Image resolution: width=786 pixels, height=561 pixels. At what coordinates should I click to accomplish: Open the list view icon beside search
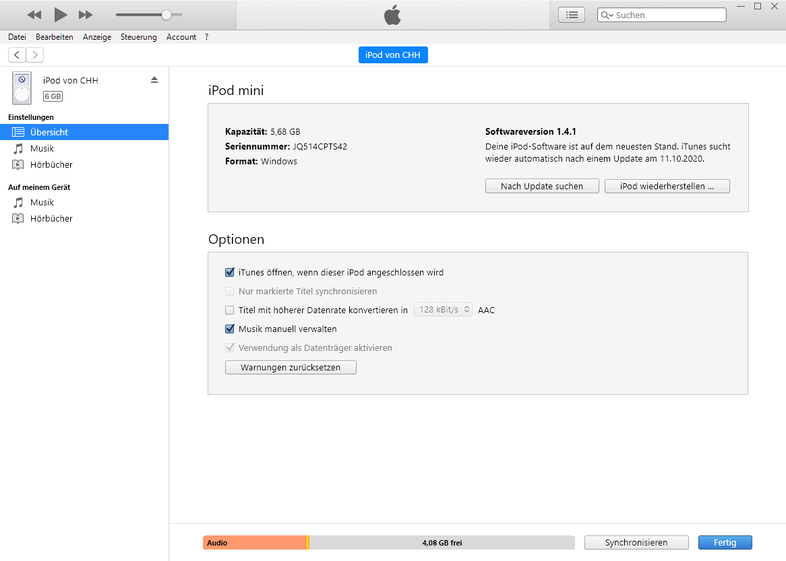pyautogui.click(x=572, y=15)
